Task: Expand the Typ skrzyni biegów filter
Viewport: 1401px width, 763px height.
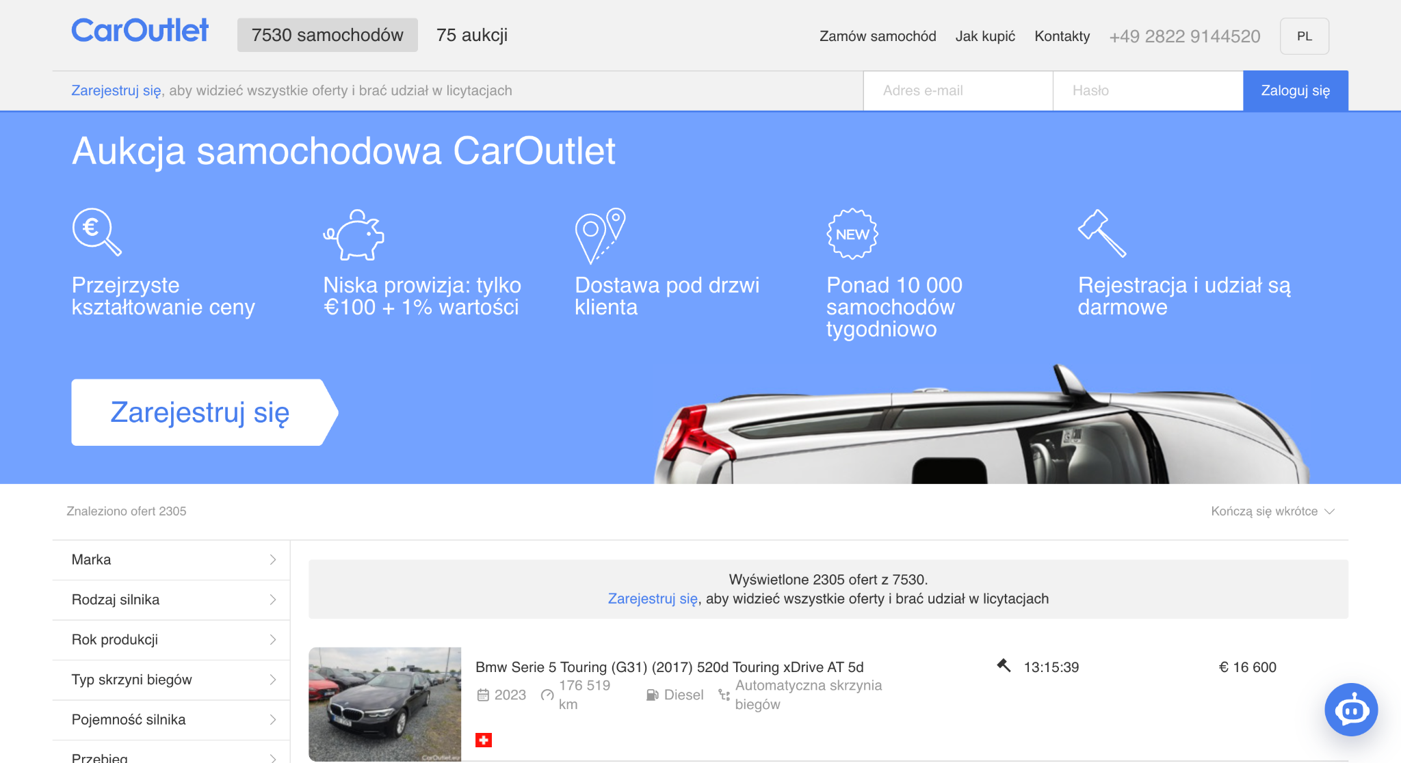Action: point(171,680)
